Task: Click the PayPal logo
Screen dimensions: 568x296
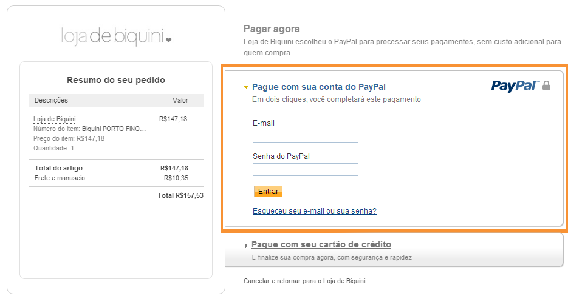Action: coord(515,86)
